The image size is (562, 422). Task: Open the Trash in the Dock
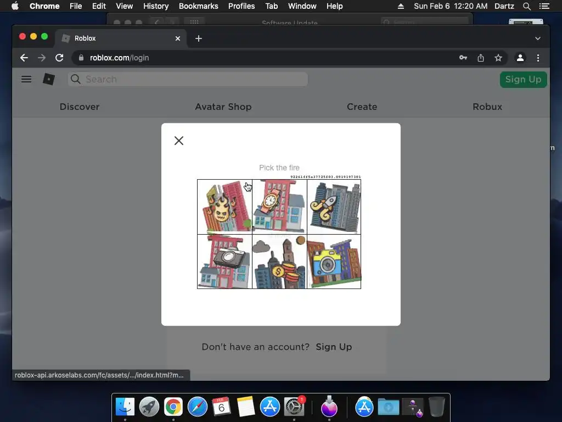click(436, 407)
